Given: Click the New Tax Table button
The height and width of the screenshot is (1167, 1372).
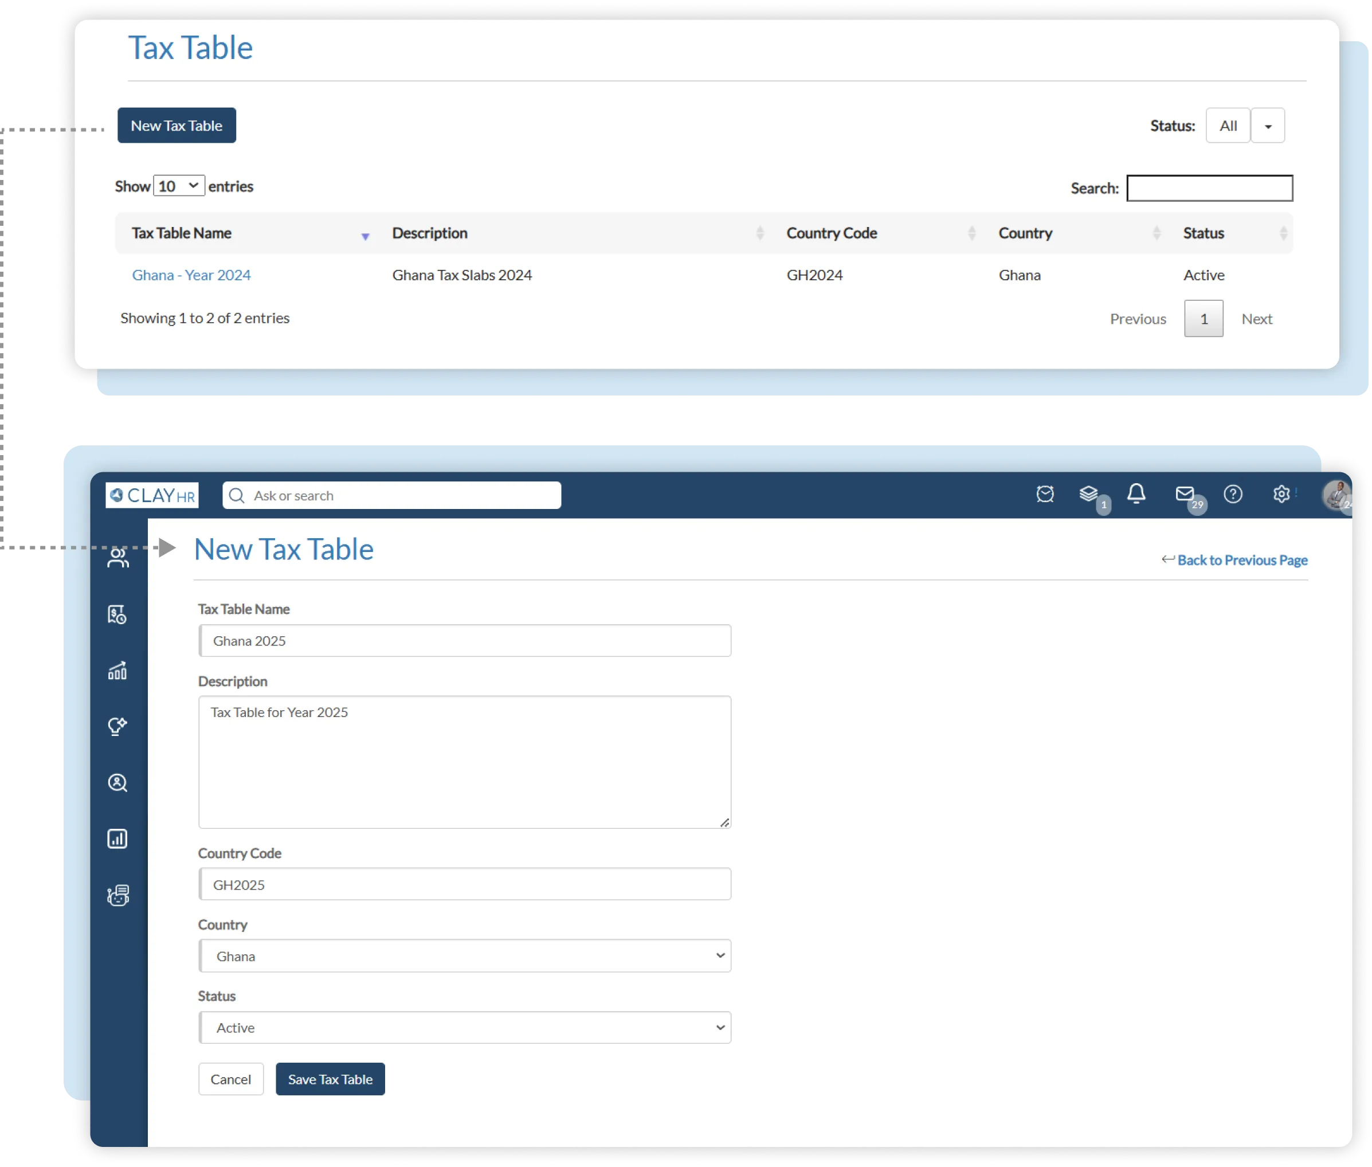Looking at the screenshot, I should pyautogui.click(x=177, y=126).
